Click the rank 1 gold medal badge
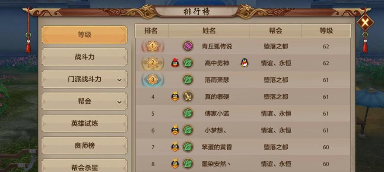Image resolution: width=384 pixels, height=172 pixels. [153, 46]
